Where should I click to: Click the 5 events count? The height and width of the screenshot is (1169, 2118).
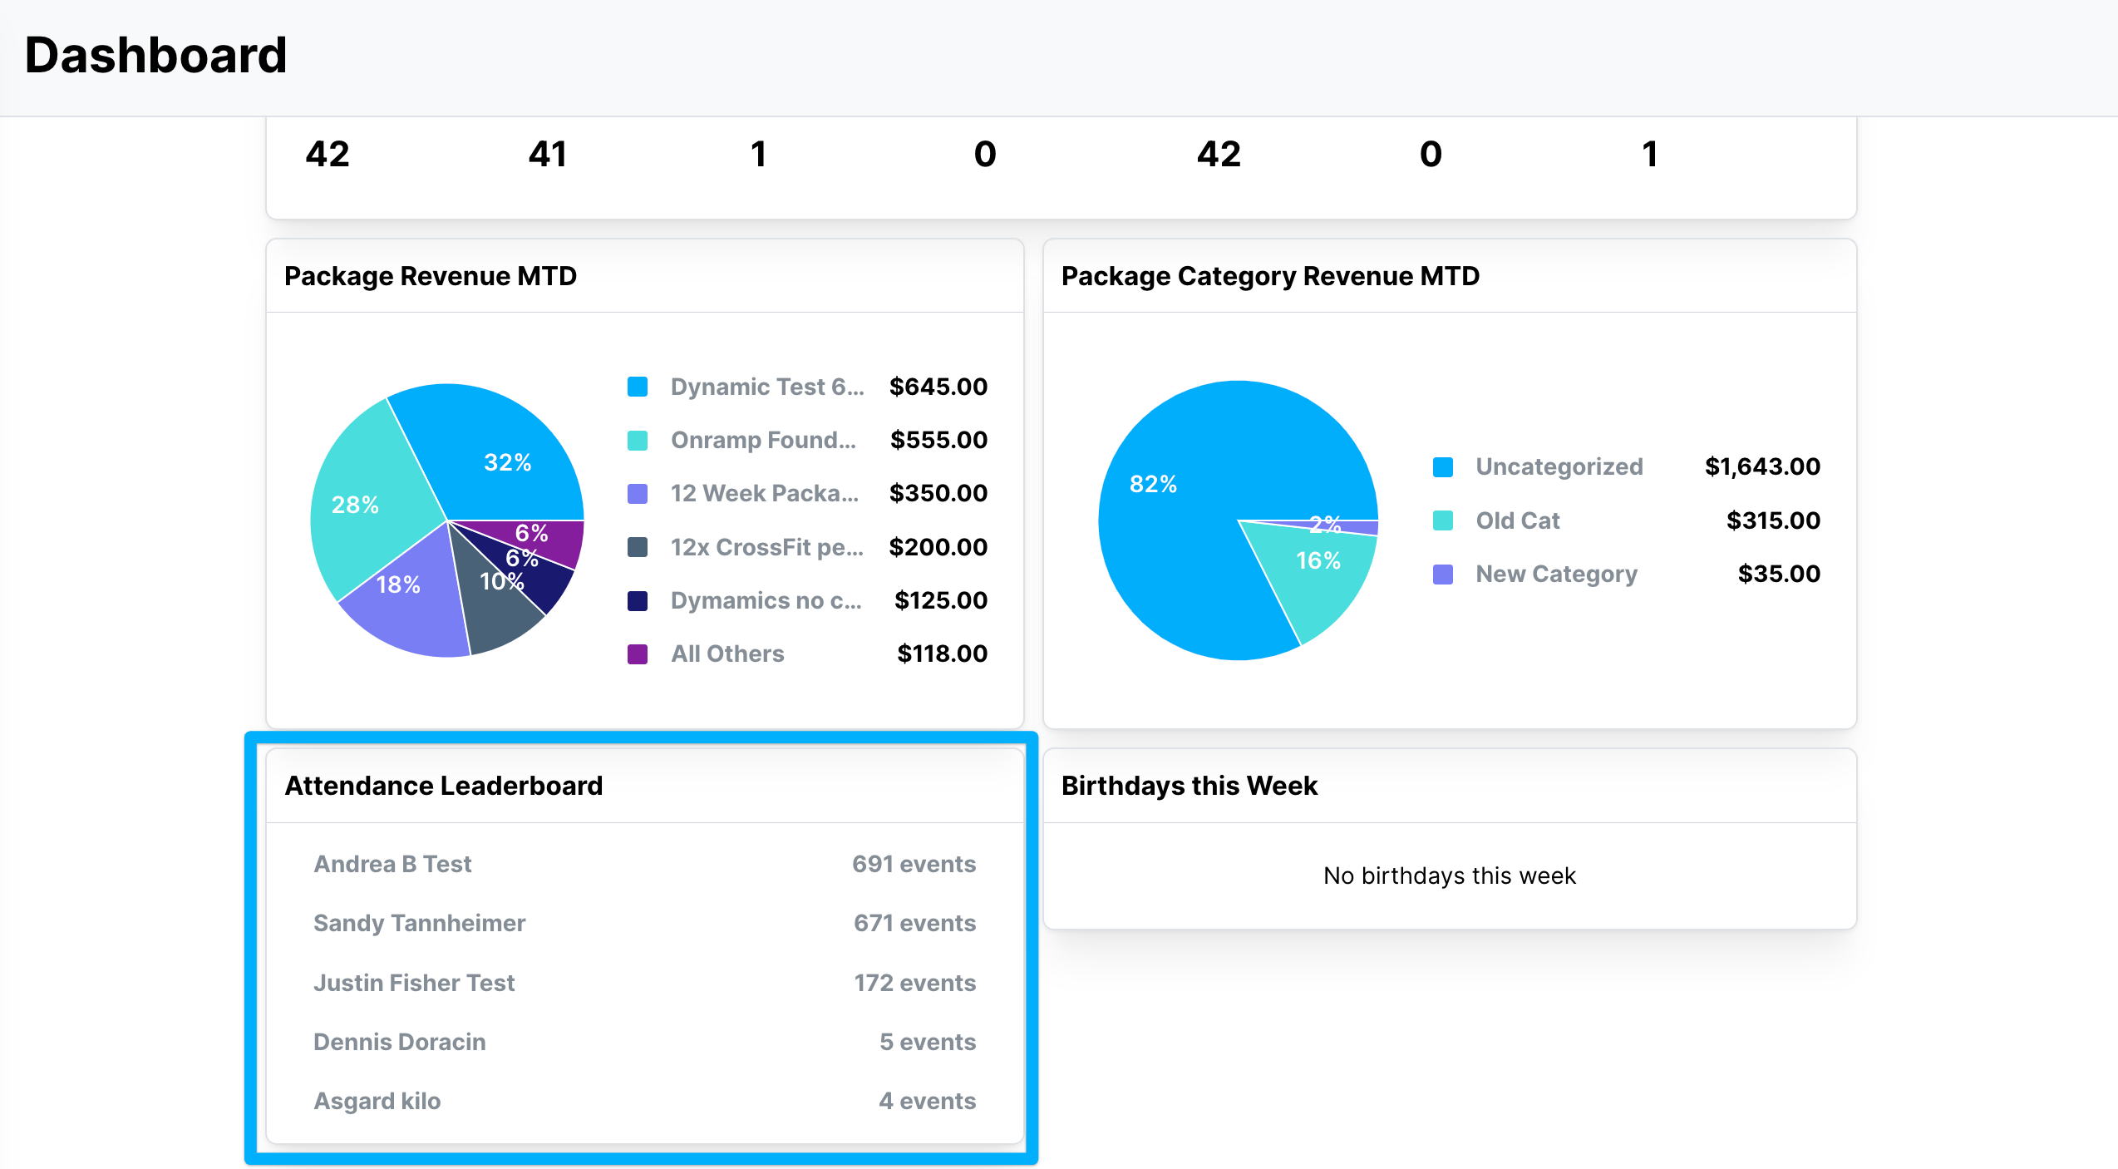coord(928,1042)
